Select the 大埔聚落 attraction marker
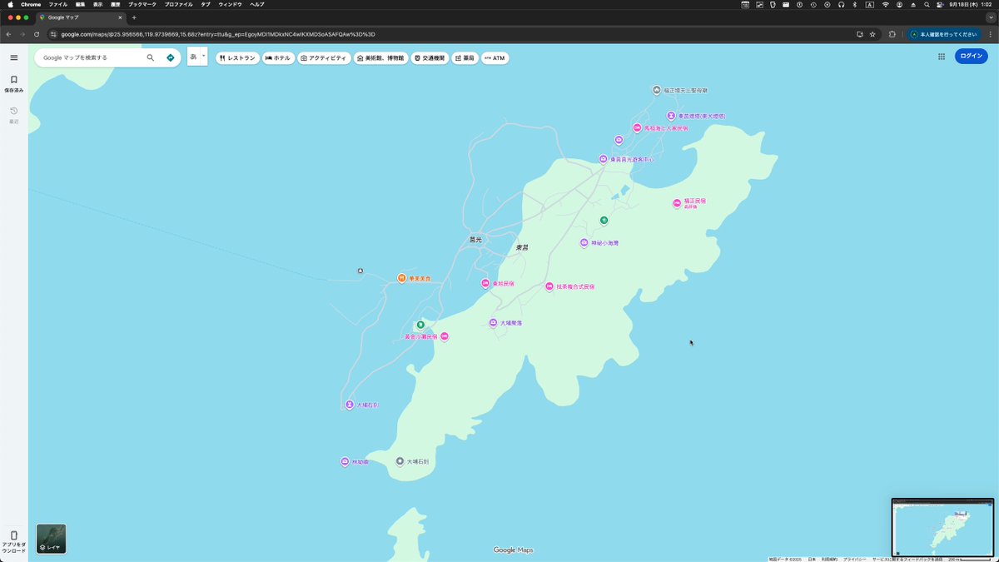Screen dimensions: 999x562 [x=493, y=322]
